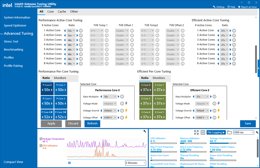Screen dimensions: 260x168
Task: Select the P-Core 3 tile
Action: tap(61, 101)
